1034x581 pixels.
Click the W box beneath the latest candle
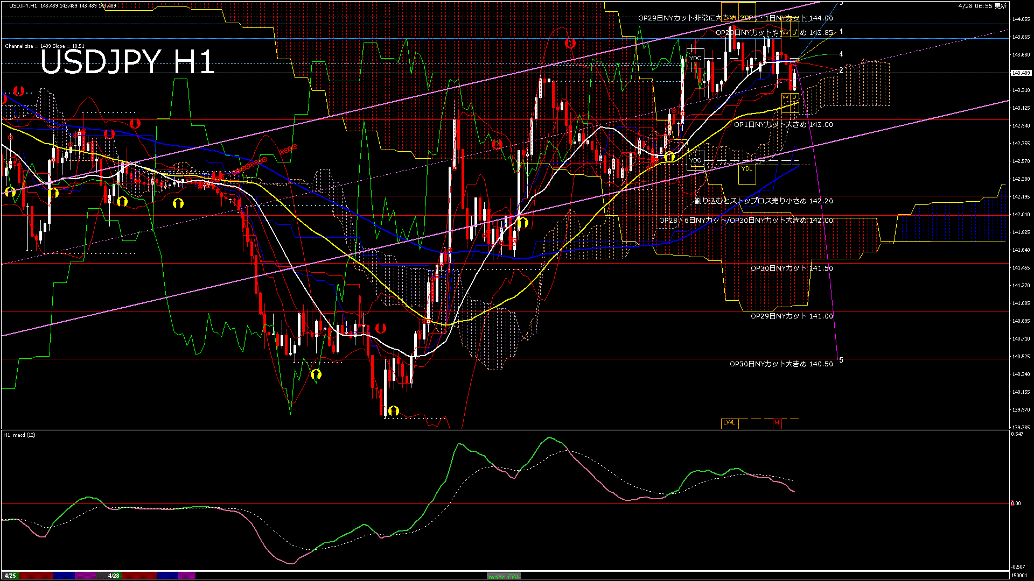tap(785, 97)
